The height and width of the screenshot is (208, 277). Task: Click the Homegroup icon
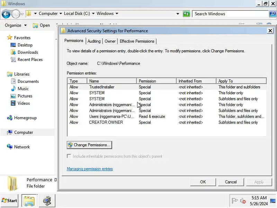(10, 118)
